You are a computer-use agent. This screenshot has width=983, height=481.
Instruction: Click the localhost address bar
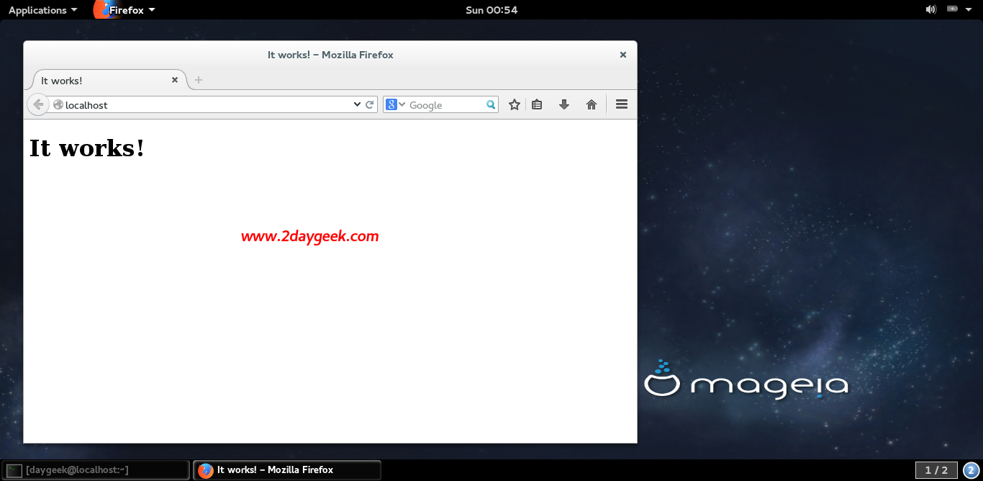tap(208, 105)
